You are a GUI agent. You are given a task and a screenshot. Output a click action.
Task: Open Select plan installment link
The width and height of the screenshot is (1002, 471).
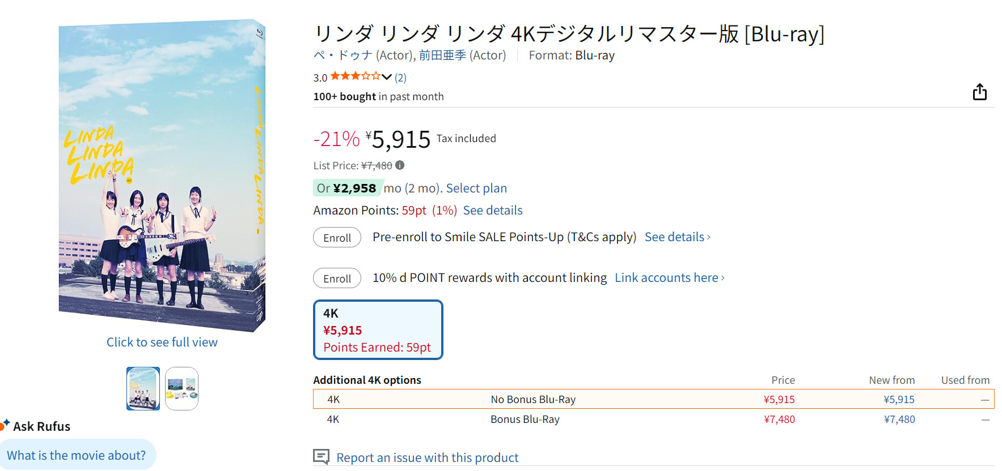[x=476, y=189]
